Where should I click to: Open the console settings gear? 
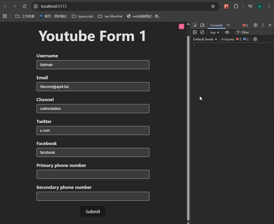pos(255,39)
